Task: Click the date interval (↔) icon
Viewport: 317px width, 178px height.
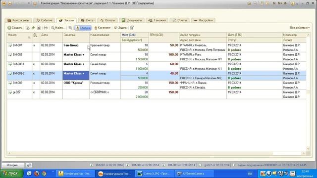Action: tap(46, 28)
